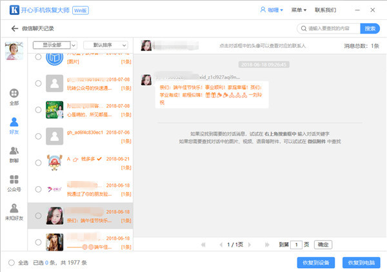387x272 pixels.
Task: Open the 默认排序 sort dropdown
Action: (x=106, y=45)
